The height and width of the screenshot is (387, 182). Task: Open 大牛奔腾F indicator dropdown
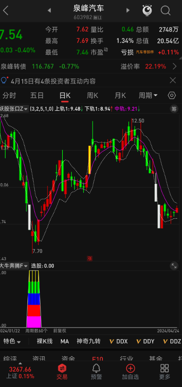click(14, 266)
